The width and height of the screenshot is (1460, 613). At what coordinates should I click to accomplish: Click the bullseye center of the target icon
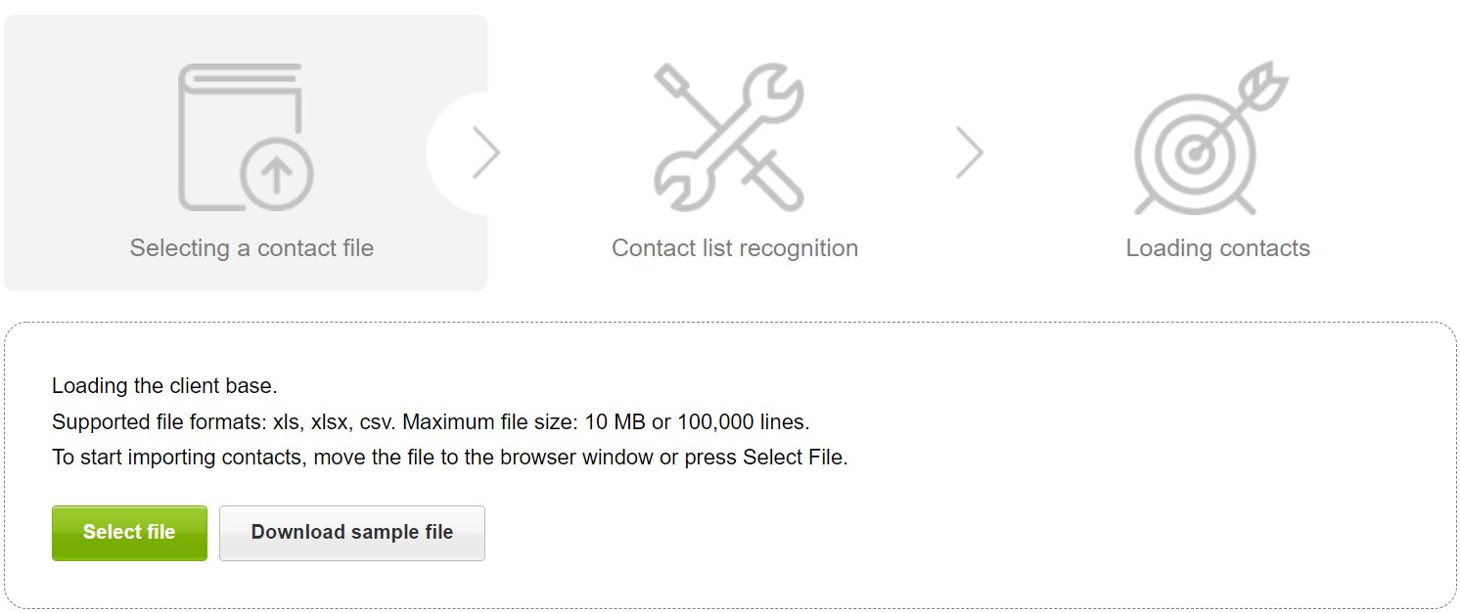[x=1193, y=153]
